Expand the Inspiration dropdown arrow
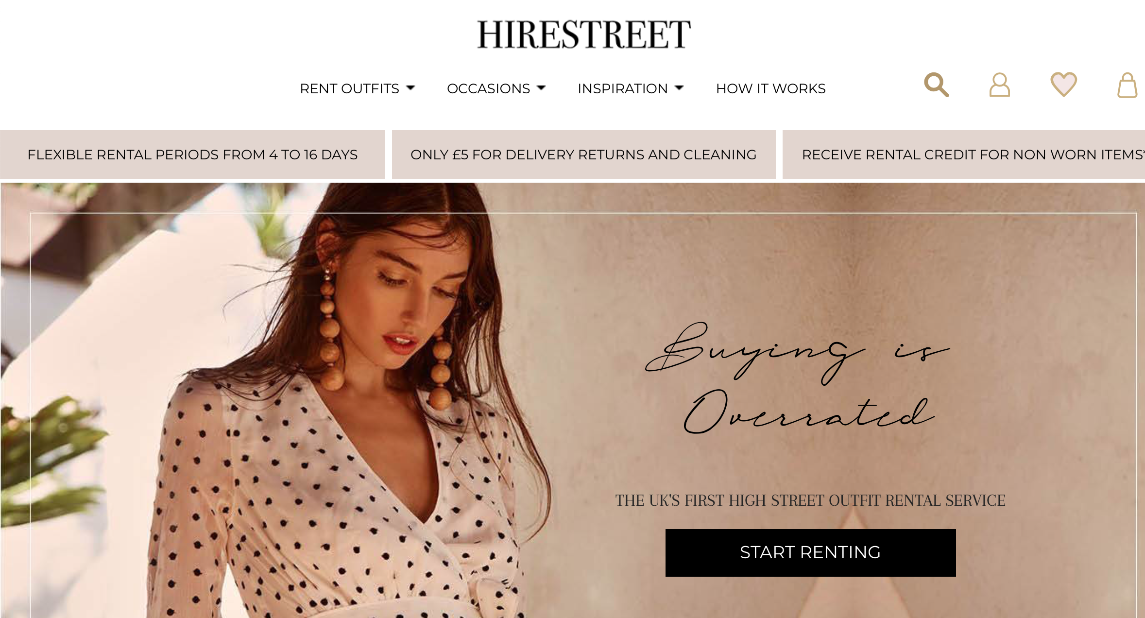The width and height of the screenshot is (1145, 618). tap(679, 88)
